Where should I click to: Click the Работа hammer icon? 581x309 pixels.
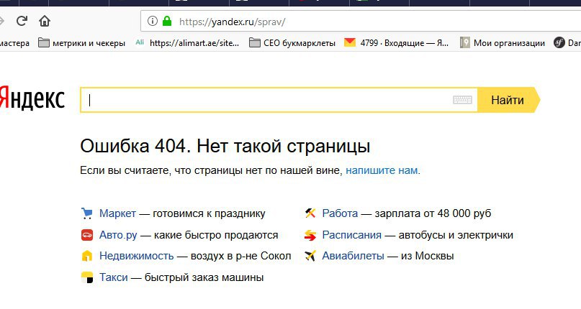coord(310,213)
